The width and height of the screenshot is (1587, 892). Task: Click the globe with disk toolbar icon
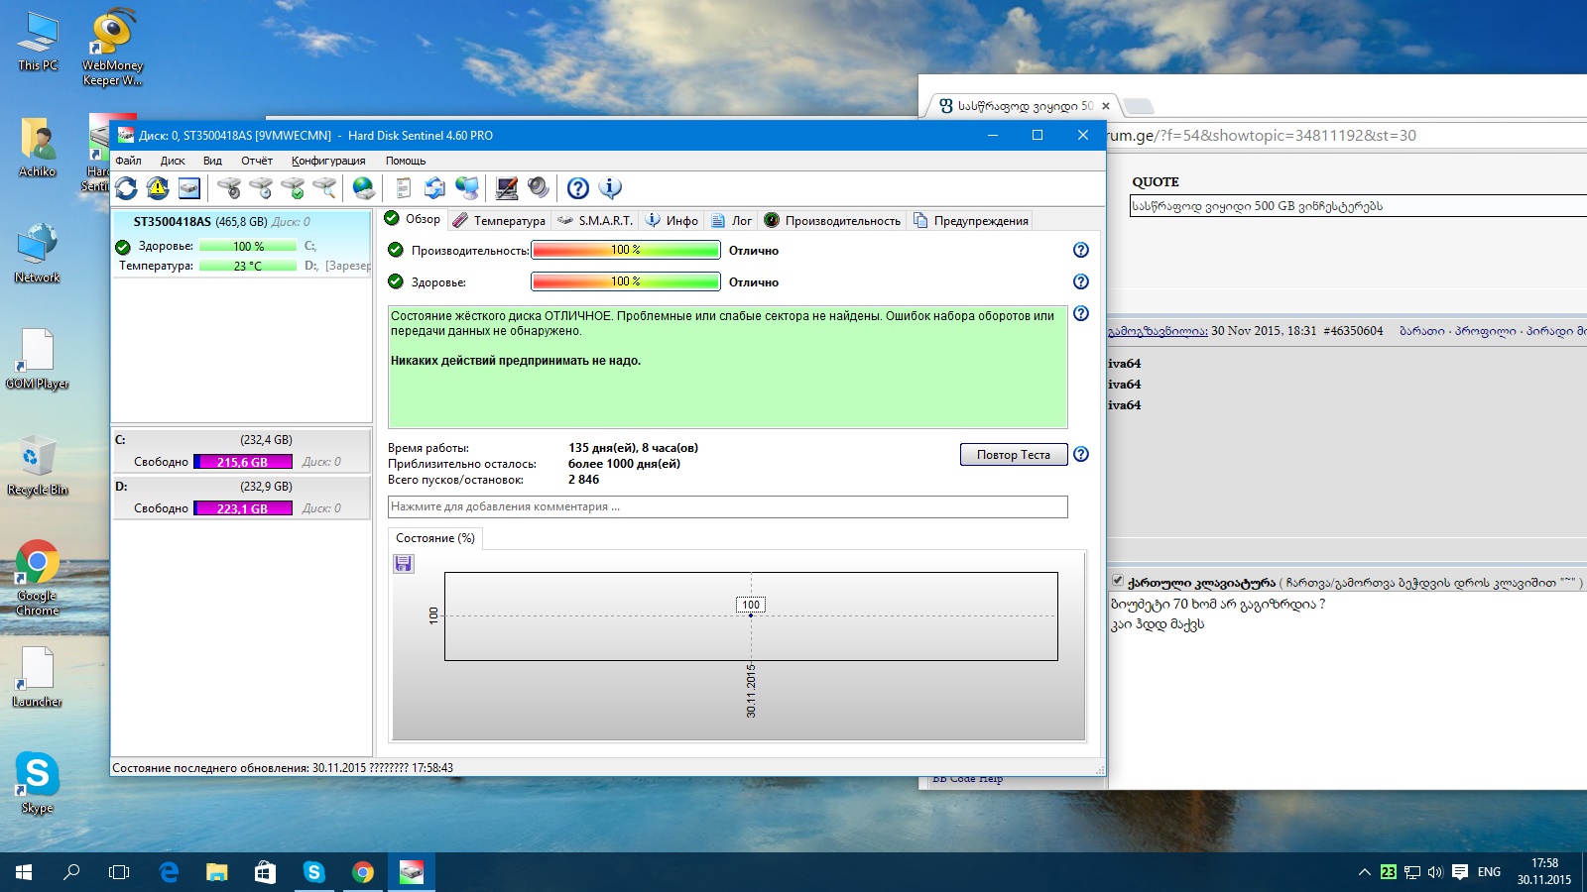click(364, 188)
